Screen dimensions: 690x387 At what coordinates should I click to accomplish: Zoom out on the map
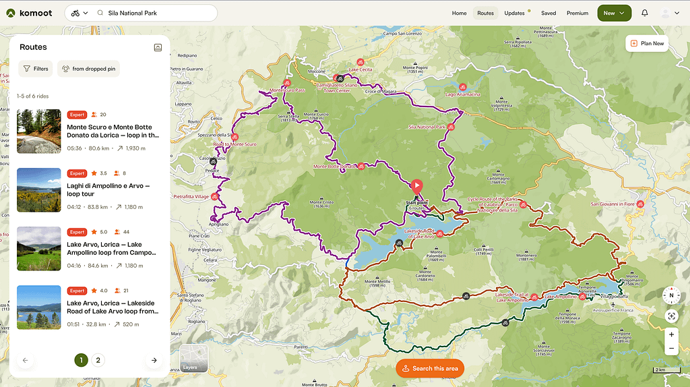click(670, 349)
